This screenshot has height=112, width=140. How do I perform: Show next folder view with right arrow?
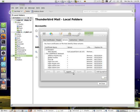pos(31,18)
